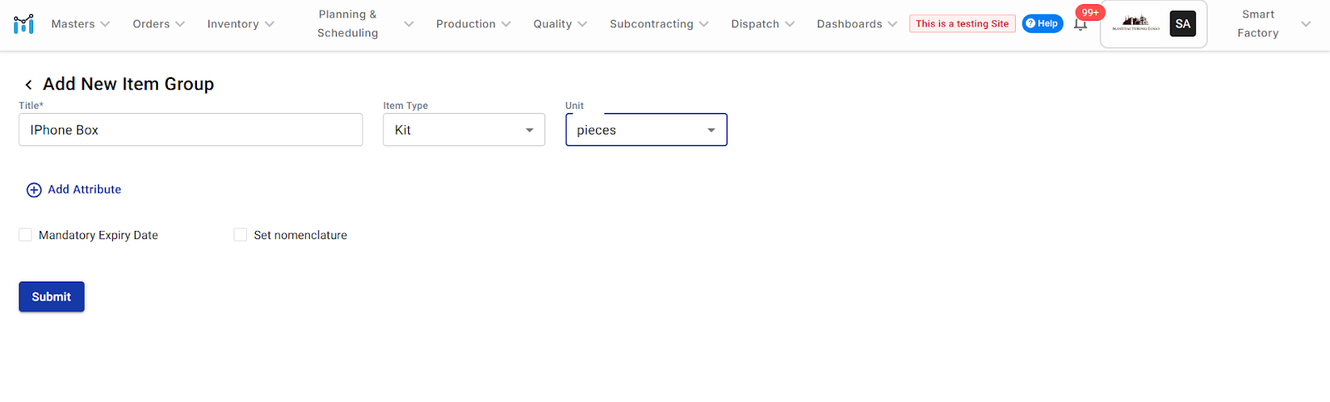The height and width of the screenshot is (402, 1330).
Task: Open the notifications bell icon
Action: coord(1080,24)
